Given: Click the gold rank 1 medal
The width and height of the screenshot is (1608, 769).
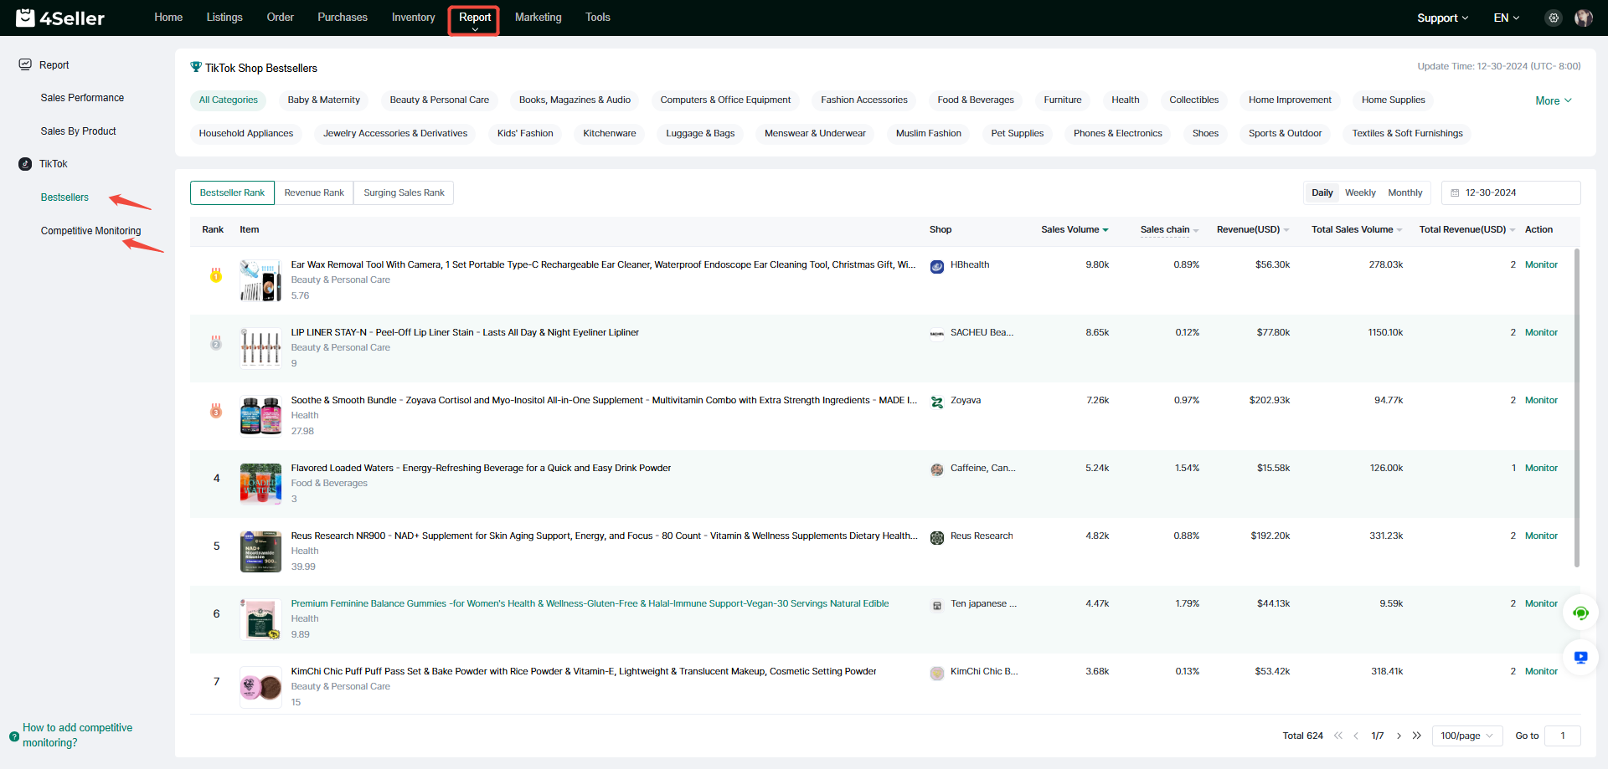Looking at the screenshot, I should coord(216,274).
